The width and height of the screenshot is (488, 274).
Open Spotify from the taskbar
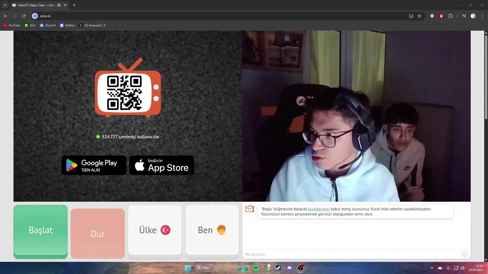256,268
